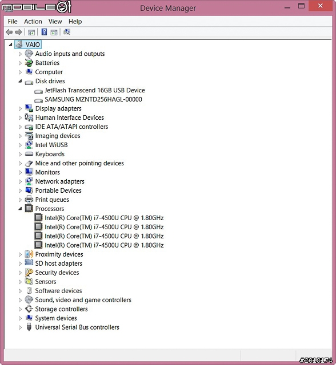Select the Keyboards text label
This screenshot has width=336, height=365.
(x=50, y=154)
